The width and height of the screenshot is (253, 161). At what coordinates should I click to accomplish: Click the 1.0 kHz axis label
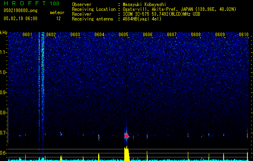3,73
